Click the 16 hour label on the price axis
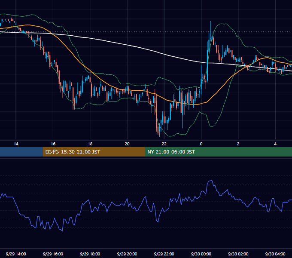This screenshot has height=258, width=292. coord(53,144)
